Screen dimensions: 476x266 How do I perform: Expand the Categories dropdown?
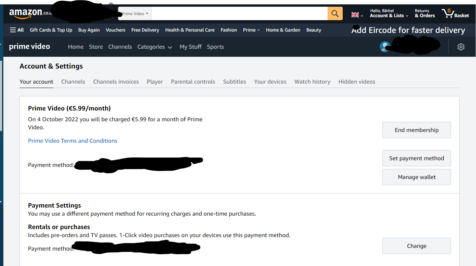(x=155, y=47)
